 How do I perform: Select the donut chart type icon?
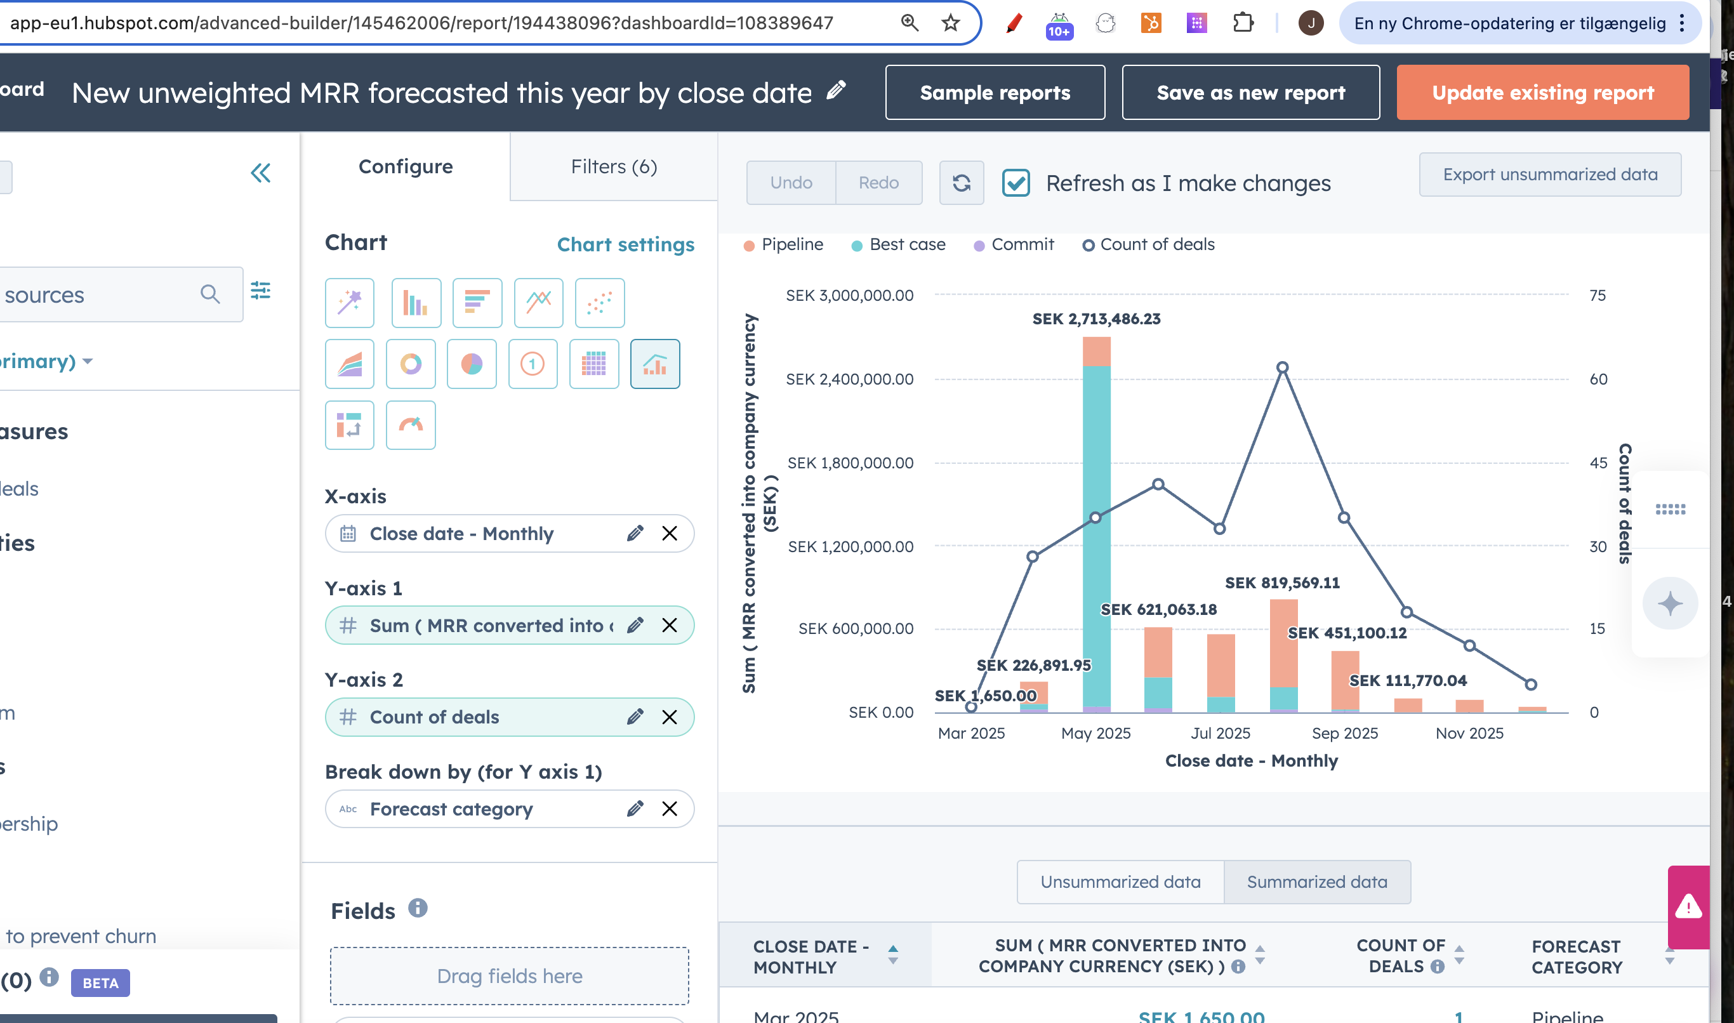[x=411, y=364]
